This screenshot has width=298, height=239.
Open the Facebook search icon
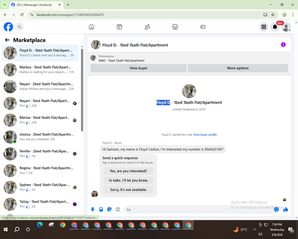(x=20, y=27)
